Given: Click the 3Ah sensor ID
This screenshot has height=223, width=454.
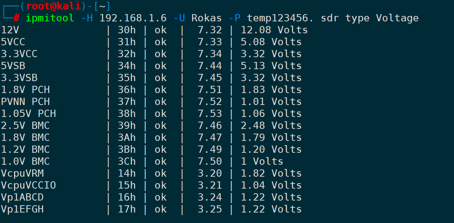Looking at the screenshot, I should pyautogui.click(x=127, y=138).
